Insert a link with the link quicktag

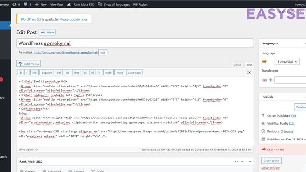click(x=34, y=72)
